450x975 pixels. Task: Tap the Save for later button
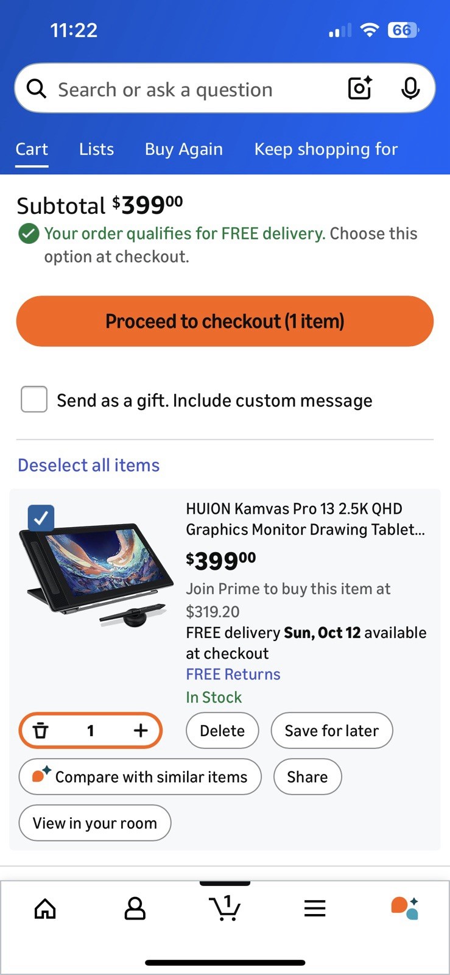(x=332, y=731)
